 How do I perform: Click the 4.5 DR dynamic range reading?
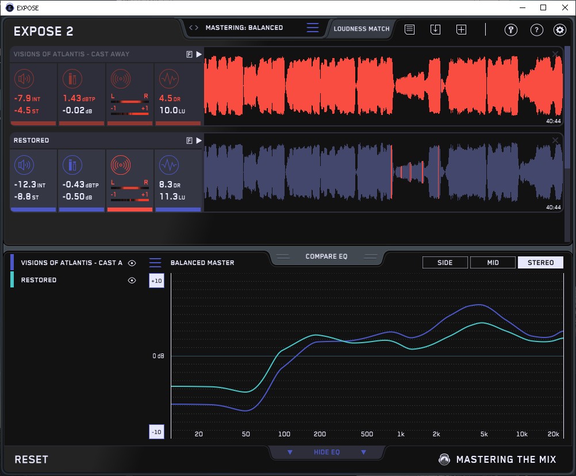click(x=170, y=98)
